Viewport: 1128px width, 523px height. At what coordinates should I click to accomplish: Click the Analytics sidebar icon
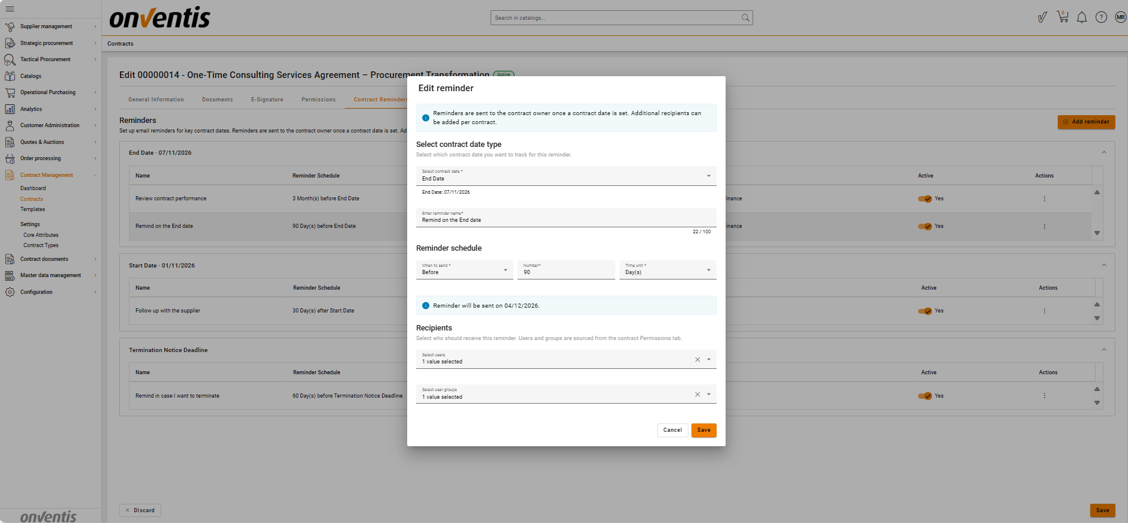pos(10,109)
